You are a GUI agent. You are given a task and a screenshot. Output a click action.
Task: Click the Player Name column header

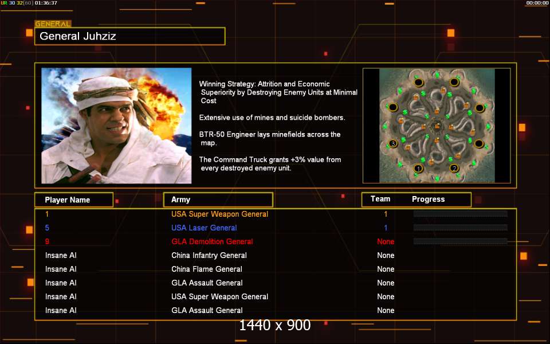point(74,200)
